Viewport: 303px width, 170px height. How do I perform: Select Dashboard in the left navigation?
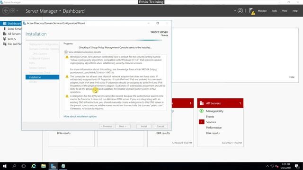11,24
